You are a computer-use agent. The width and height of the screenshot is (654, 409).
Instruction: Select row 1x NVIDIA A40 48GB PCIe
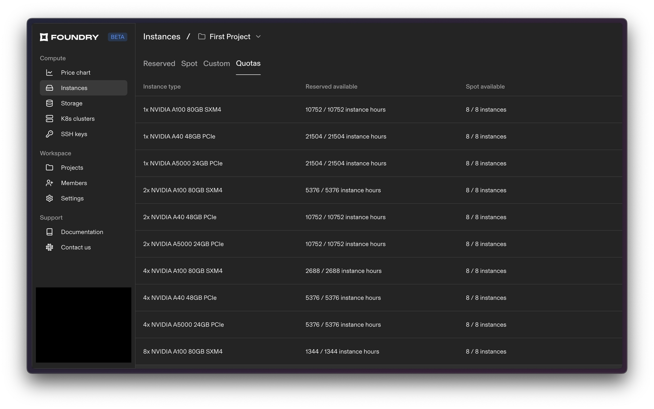(x=379, y=136)
